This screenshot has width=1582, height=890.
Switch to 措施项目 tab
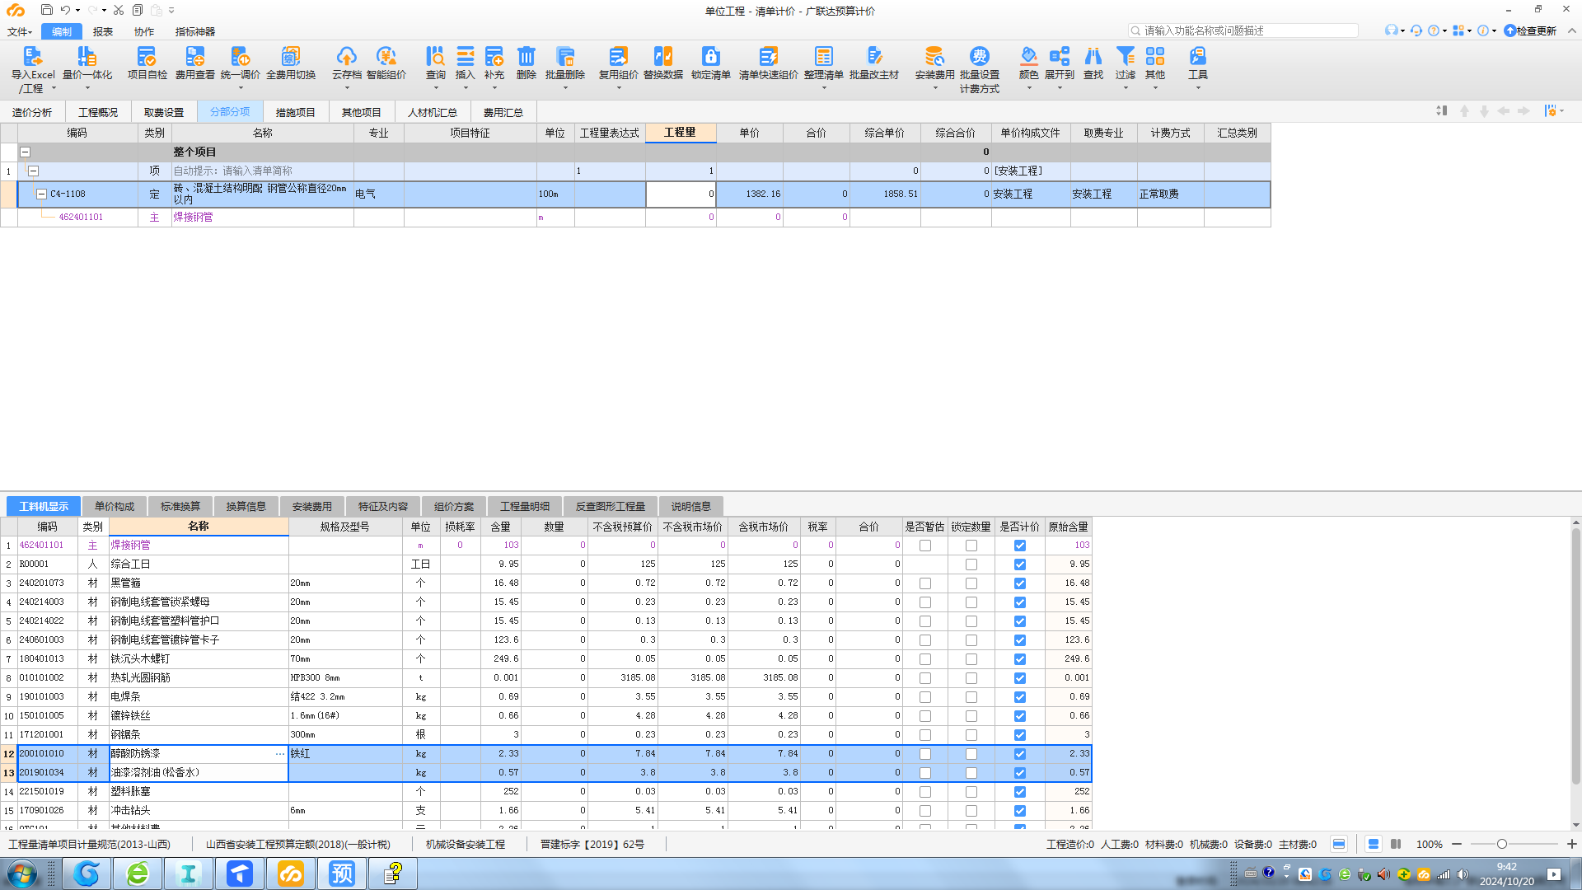(296, 112)
